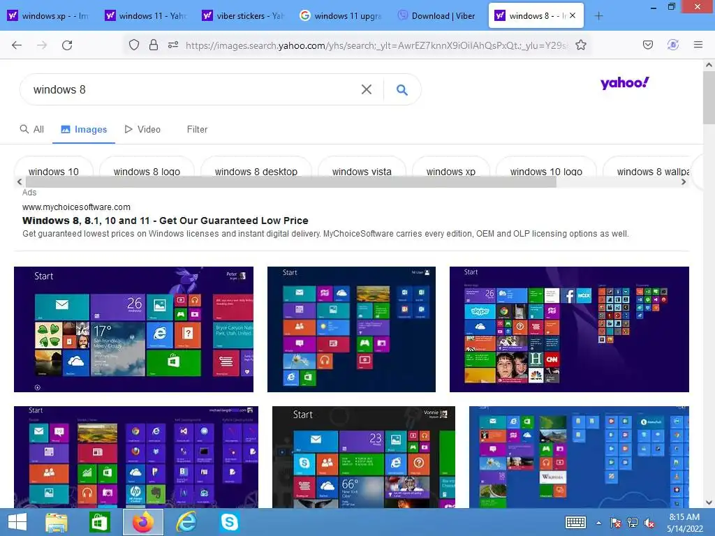Click the forward navigation arrow
Viewport: 715px width, 536px height.
click(42, 45)
